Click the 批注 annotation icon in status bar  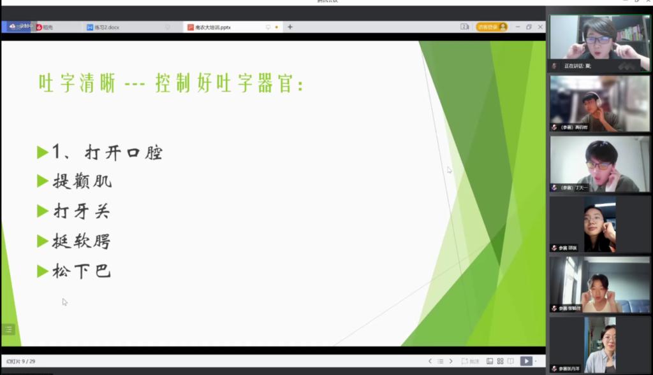(x=470, y=361)
